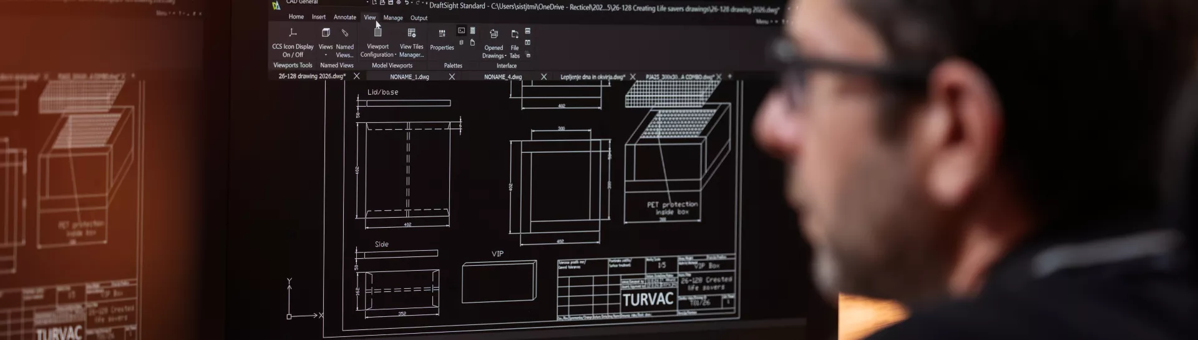Click the DraftSight application logo

[x=276, y=6]
